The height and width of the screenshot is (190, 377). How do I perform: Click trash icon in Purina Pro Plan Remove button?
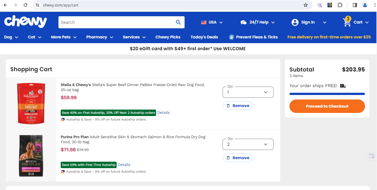tap(228, 158)
